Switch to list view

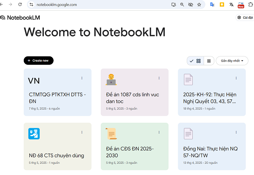[x=209, y=61]
